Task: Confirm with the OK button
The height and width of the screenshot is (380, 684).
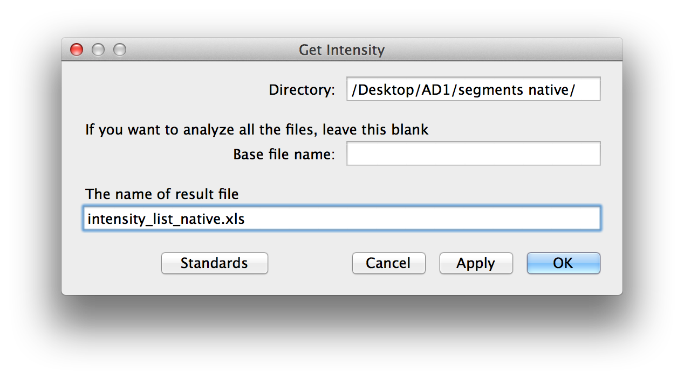Action: [x=563, y=263]
